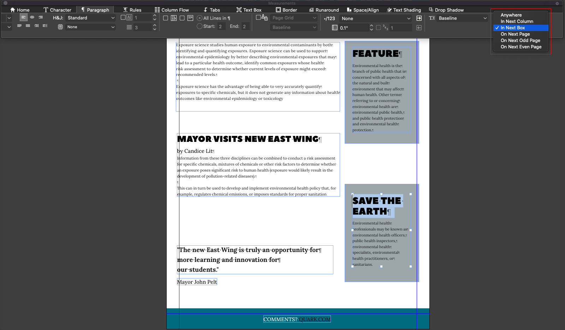Enable the lock to grid checkbox
Screen dimensions: 565x330
(258, 17)
